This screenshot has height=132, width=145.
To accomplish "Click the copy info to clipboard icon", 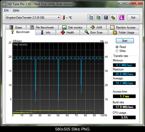I will [91, 18].
